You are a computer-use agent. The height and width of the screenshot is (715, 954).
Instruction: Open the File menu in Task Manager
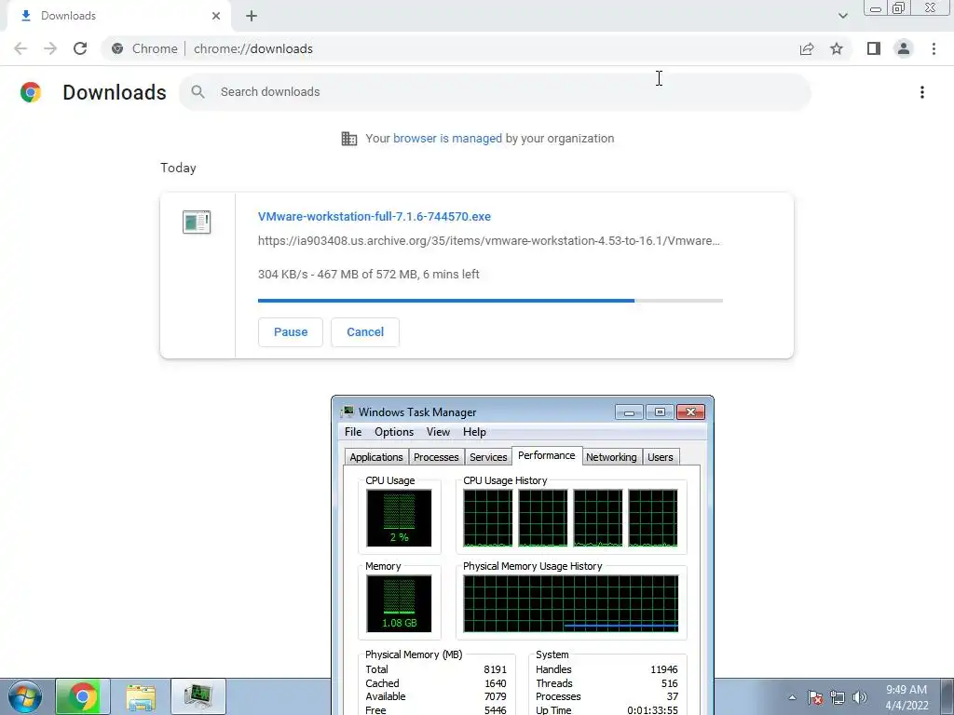tap(353, 432)
